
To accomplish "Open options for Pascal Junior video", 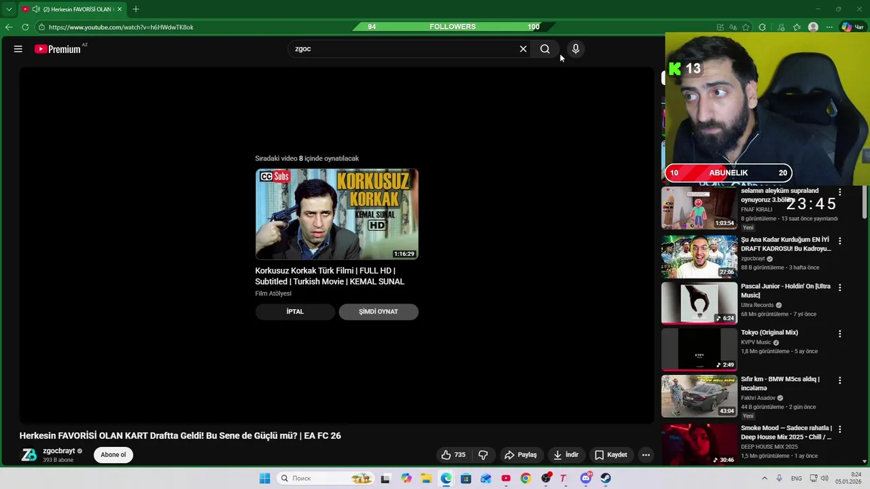I will (839, 288).
